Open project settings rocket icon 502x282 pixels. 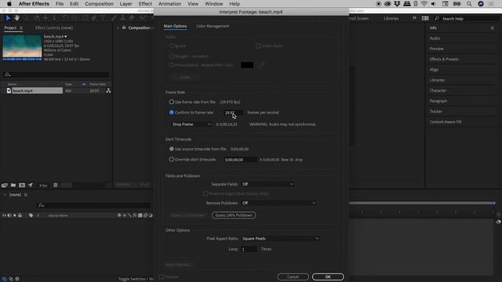(x=31, y=185)
